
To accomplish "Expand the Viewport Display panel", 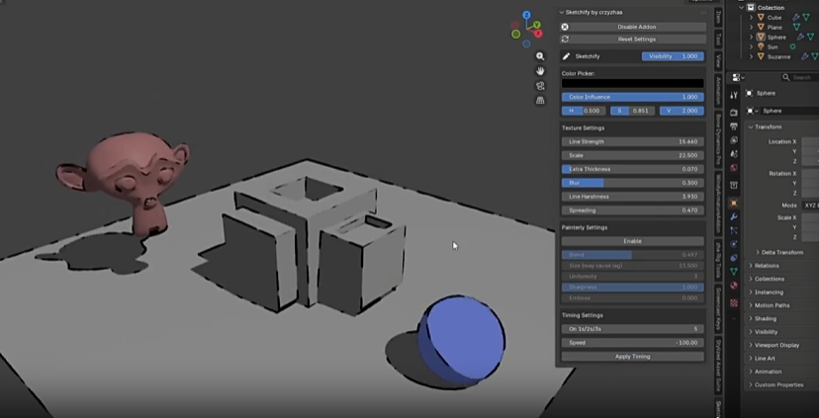I will [776, 345].
